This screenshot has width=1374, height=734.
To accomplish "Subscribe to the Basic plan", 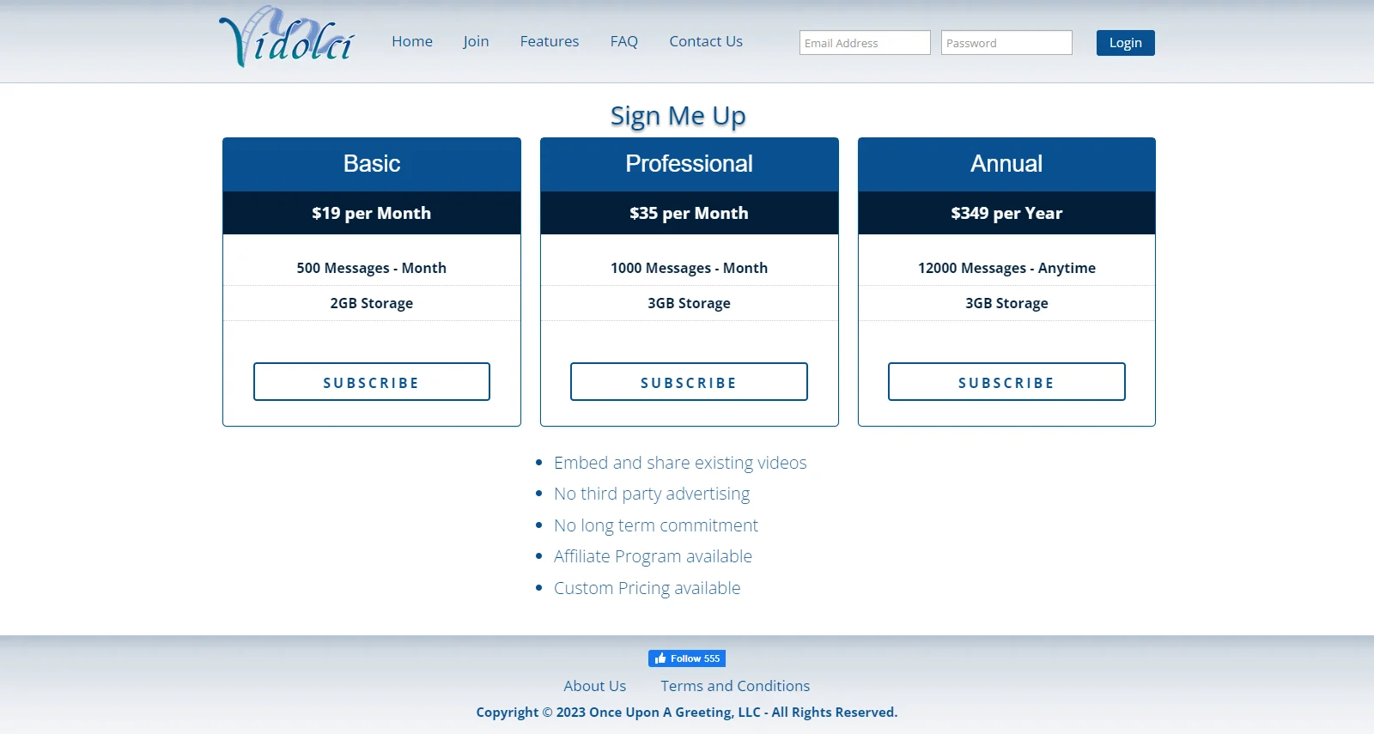I will pyautogui.click(x=371, y=382).
